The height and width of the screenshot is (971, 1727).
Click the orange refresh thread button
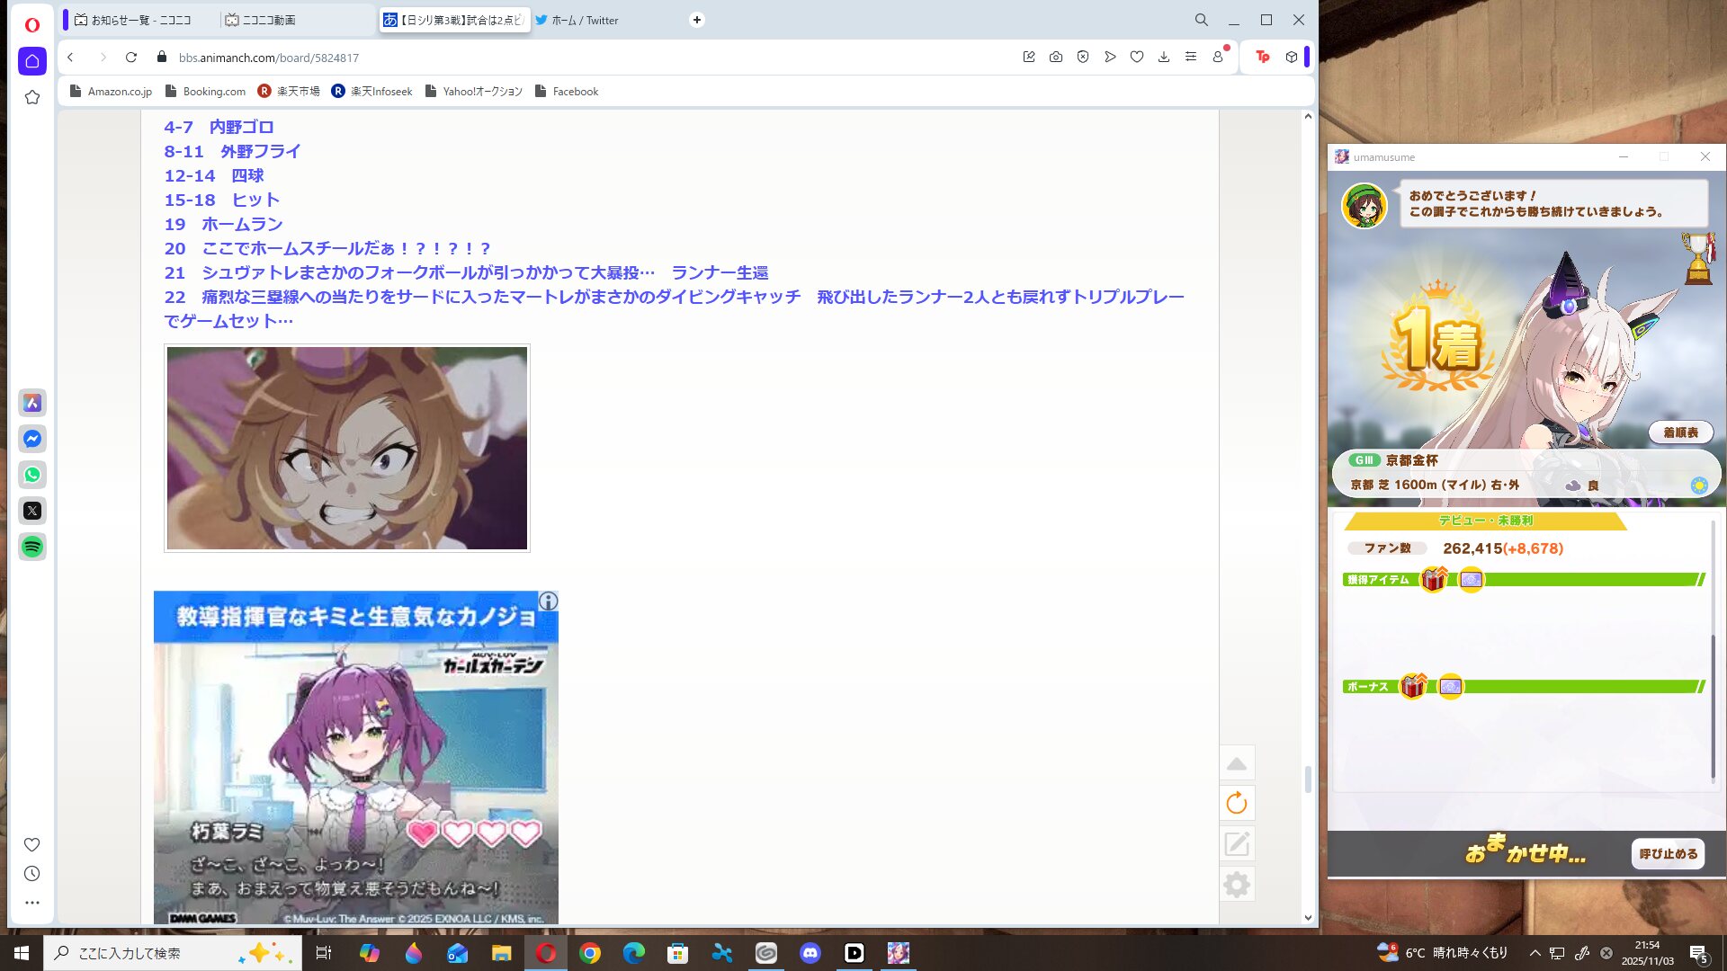pyautogui.click(x=1237, y=803)
